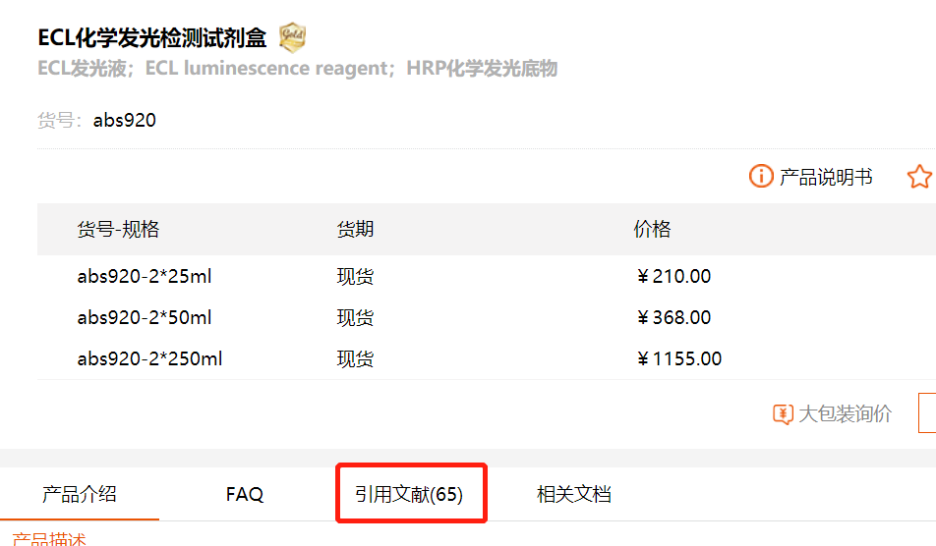Select the abs920-2*25ml specification

click(x=145, y=277)
